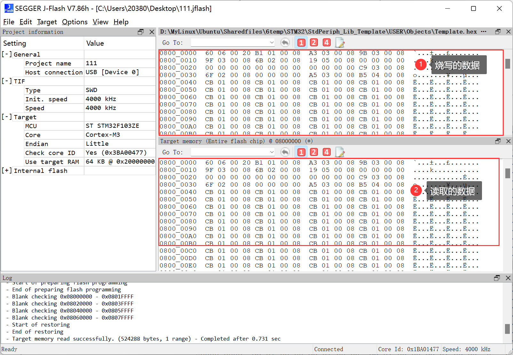The width and height of the screenshot is (513, 355).
Task: Toggle 4-byte display in Target memory panel
Action: point(326,152)
